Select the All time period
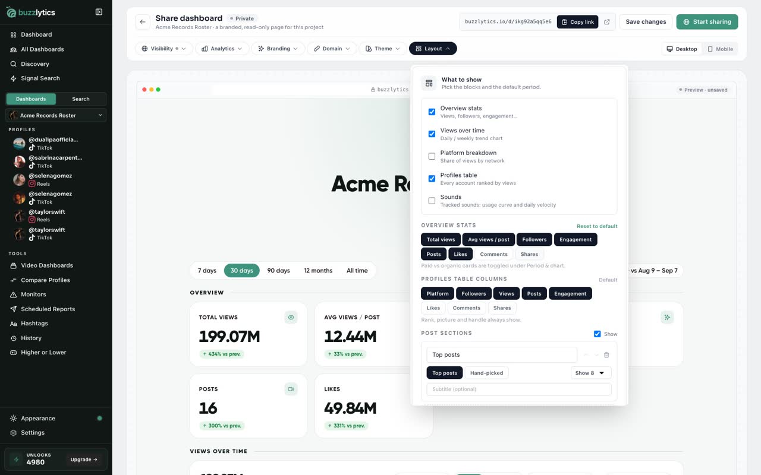This screenshot has height=475, width=761. coord(357,271)
